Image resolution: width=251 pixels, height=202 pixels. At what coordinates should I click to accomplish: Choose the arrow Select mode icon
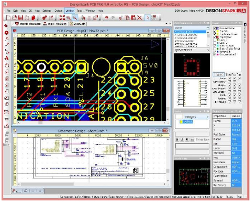(x=148, y=17)
